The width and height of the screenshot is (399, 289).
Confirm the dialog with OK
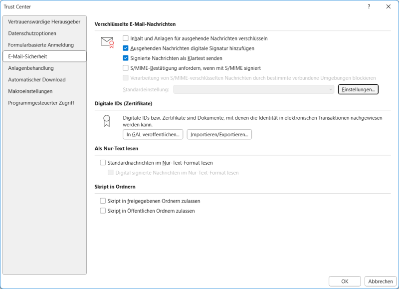(x=345, y=281)
